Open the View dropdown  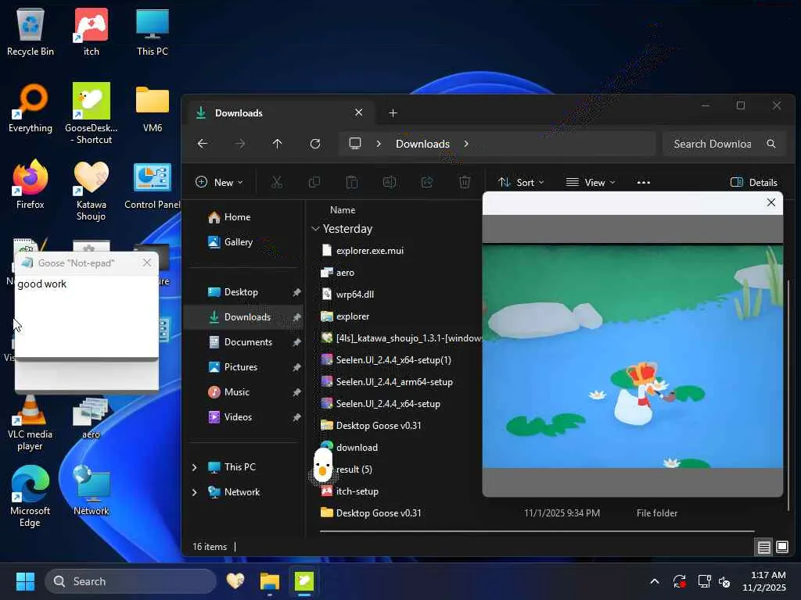tap(591, 182)
